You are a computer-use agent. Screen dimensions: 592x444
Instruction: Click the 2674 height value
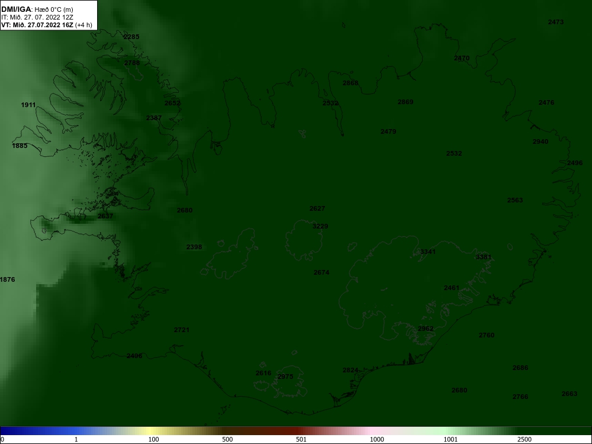[321, 272]
